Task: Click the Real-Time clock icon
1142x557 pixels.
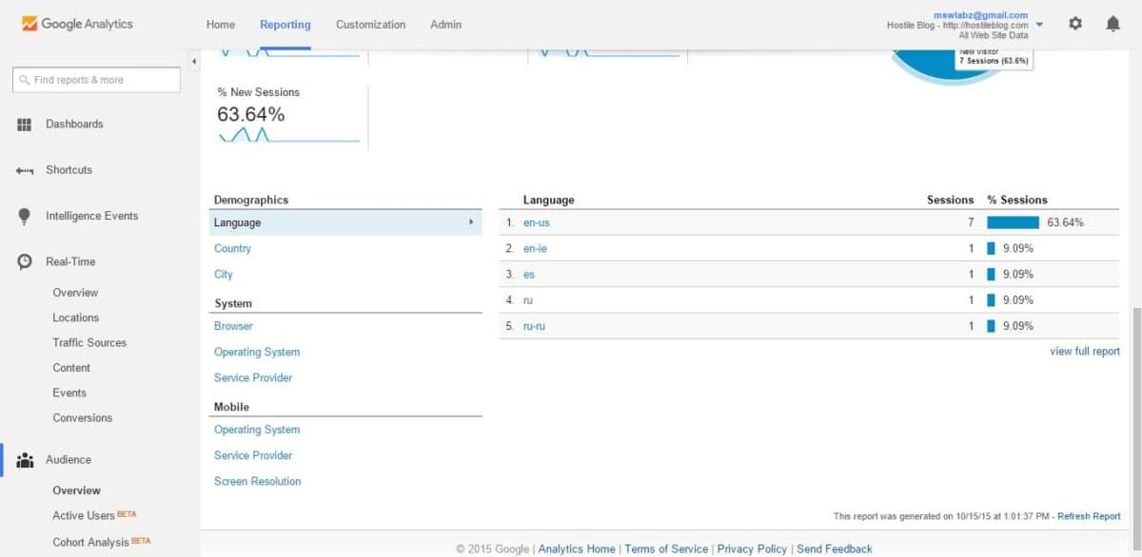Action: pos(25,262)
